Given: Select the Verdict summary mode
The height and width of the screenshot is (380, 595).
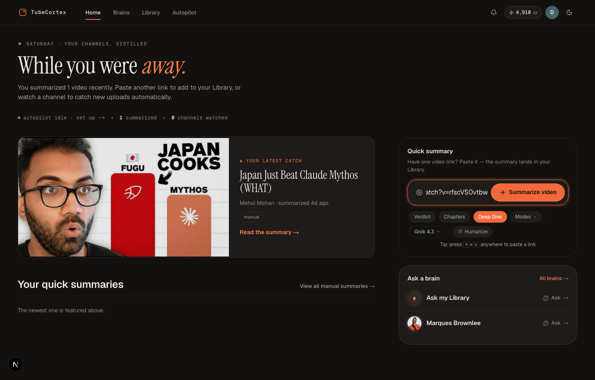Looking at the screenshot, I should tap(422, 217).
